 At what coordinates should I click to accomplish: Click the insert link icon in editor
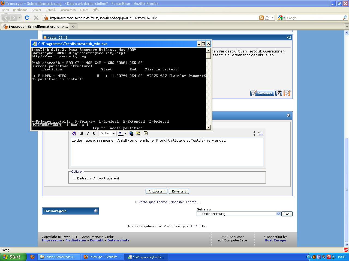132,133
